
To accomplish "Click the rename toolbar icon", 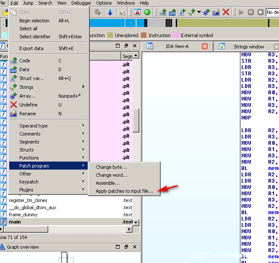I will click(x=216, y=12).
